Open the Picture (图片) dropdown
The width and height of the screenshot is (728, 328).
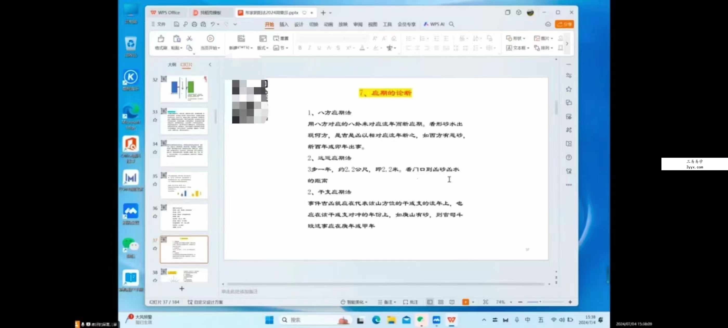[543, 38]
